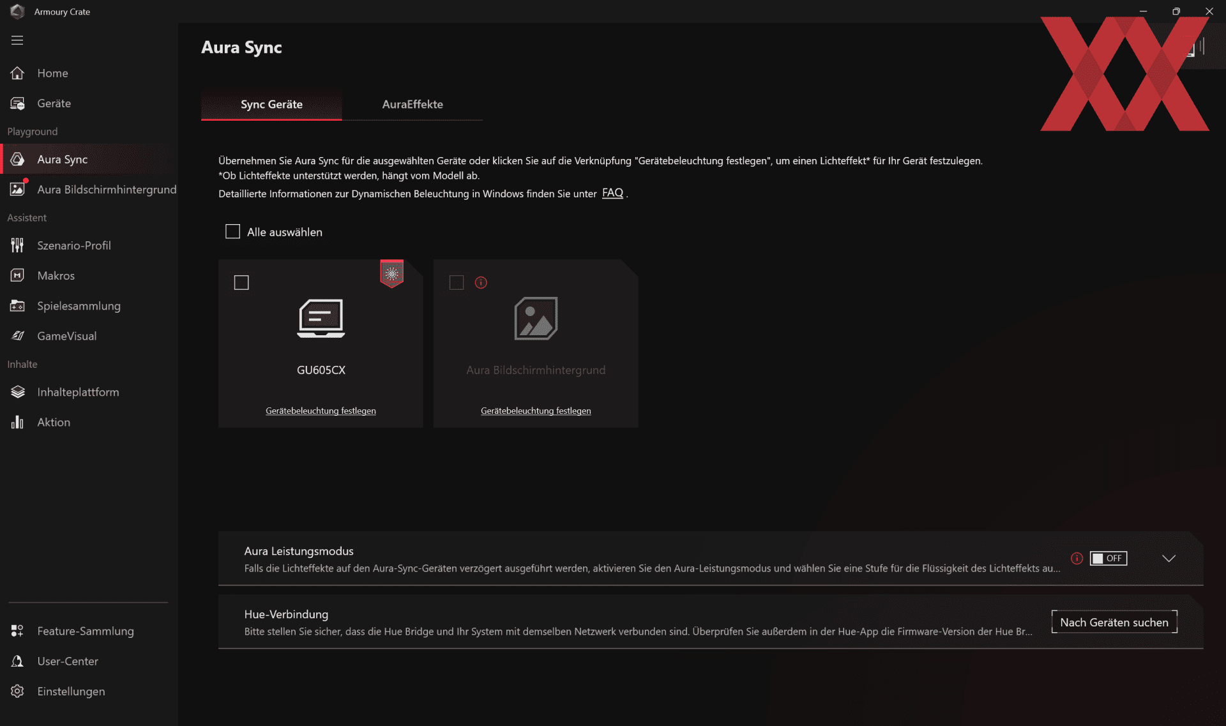Image resolution: width=1226 pixels, height=726 pixels.
Task: Click info icon on Aura Bildschirmhintergrund card
Action: tap(481, 282)
